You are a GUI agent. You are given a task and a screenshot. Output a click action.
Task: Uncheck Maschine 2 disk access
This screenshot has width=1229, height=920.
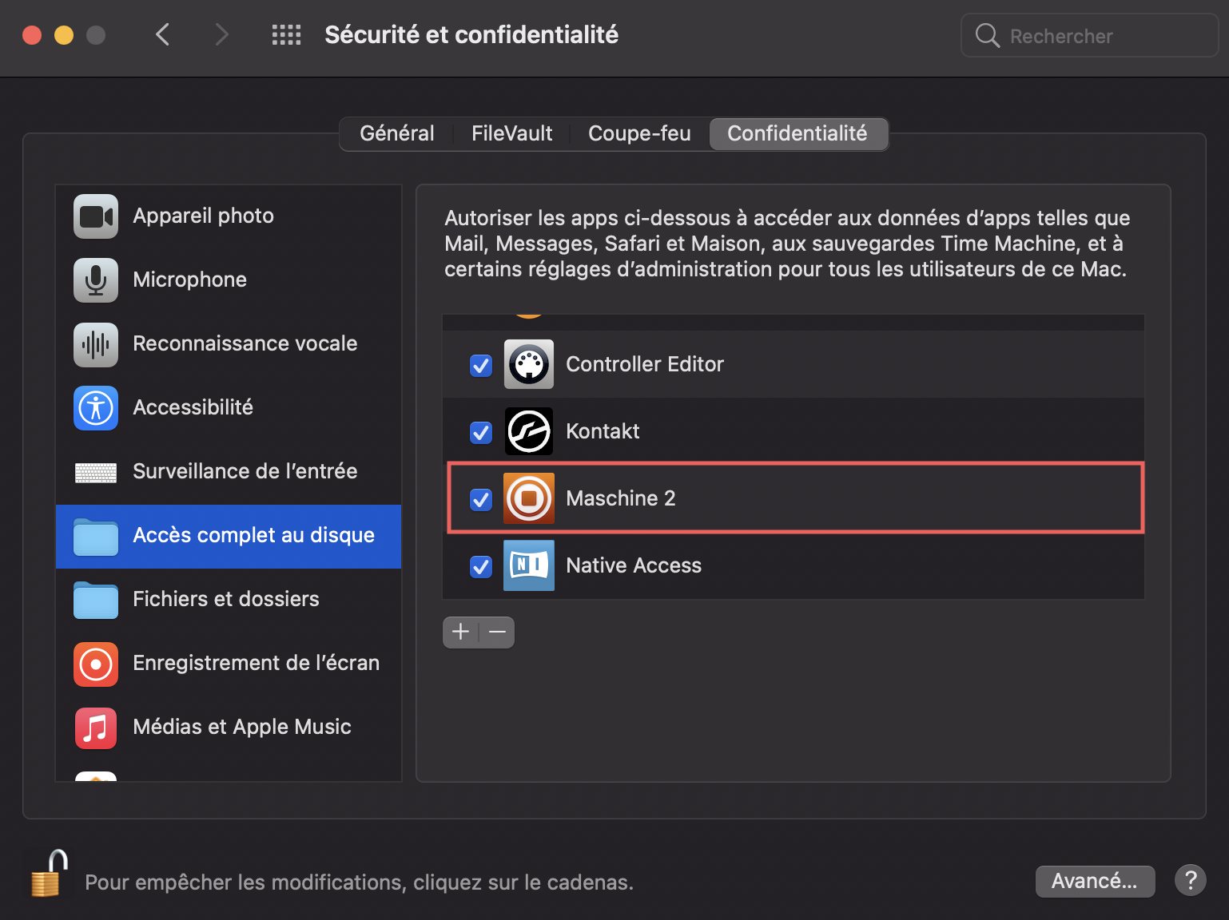pos(481,499)
